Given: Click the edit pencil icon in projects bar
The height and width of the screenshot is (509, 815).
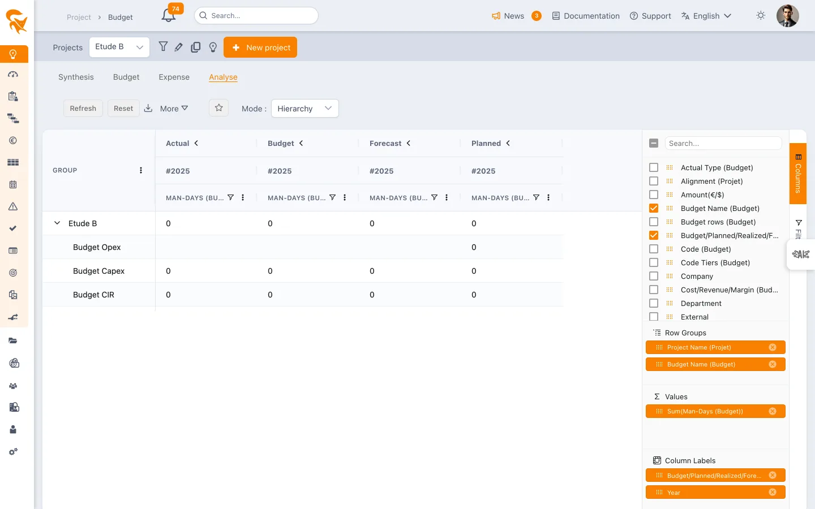Looking at the screenshot, I should click(179, 48).
